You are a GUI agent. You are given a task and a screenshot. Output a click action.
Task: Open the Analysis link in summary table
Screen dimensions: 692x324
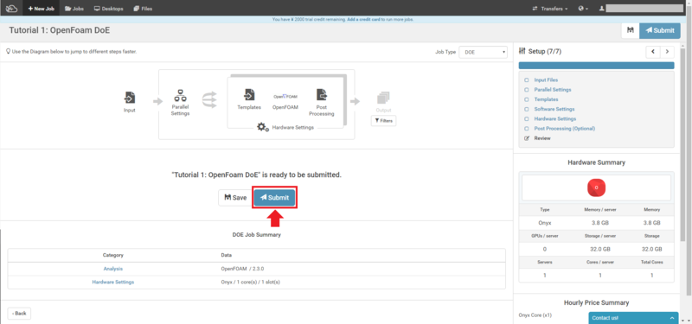[113, 269]
